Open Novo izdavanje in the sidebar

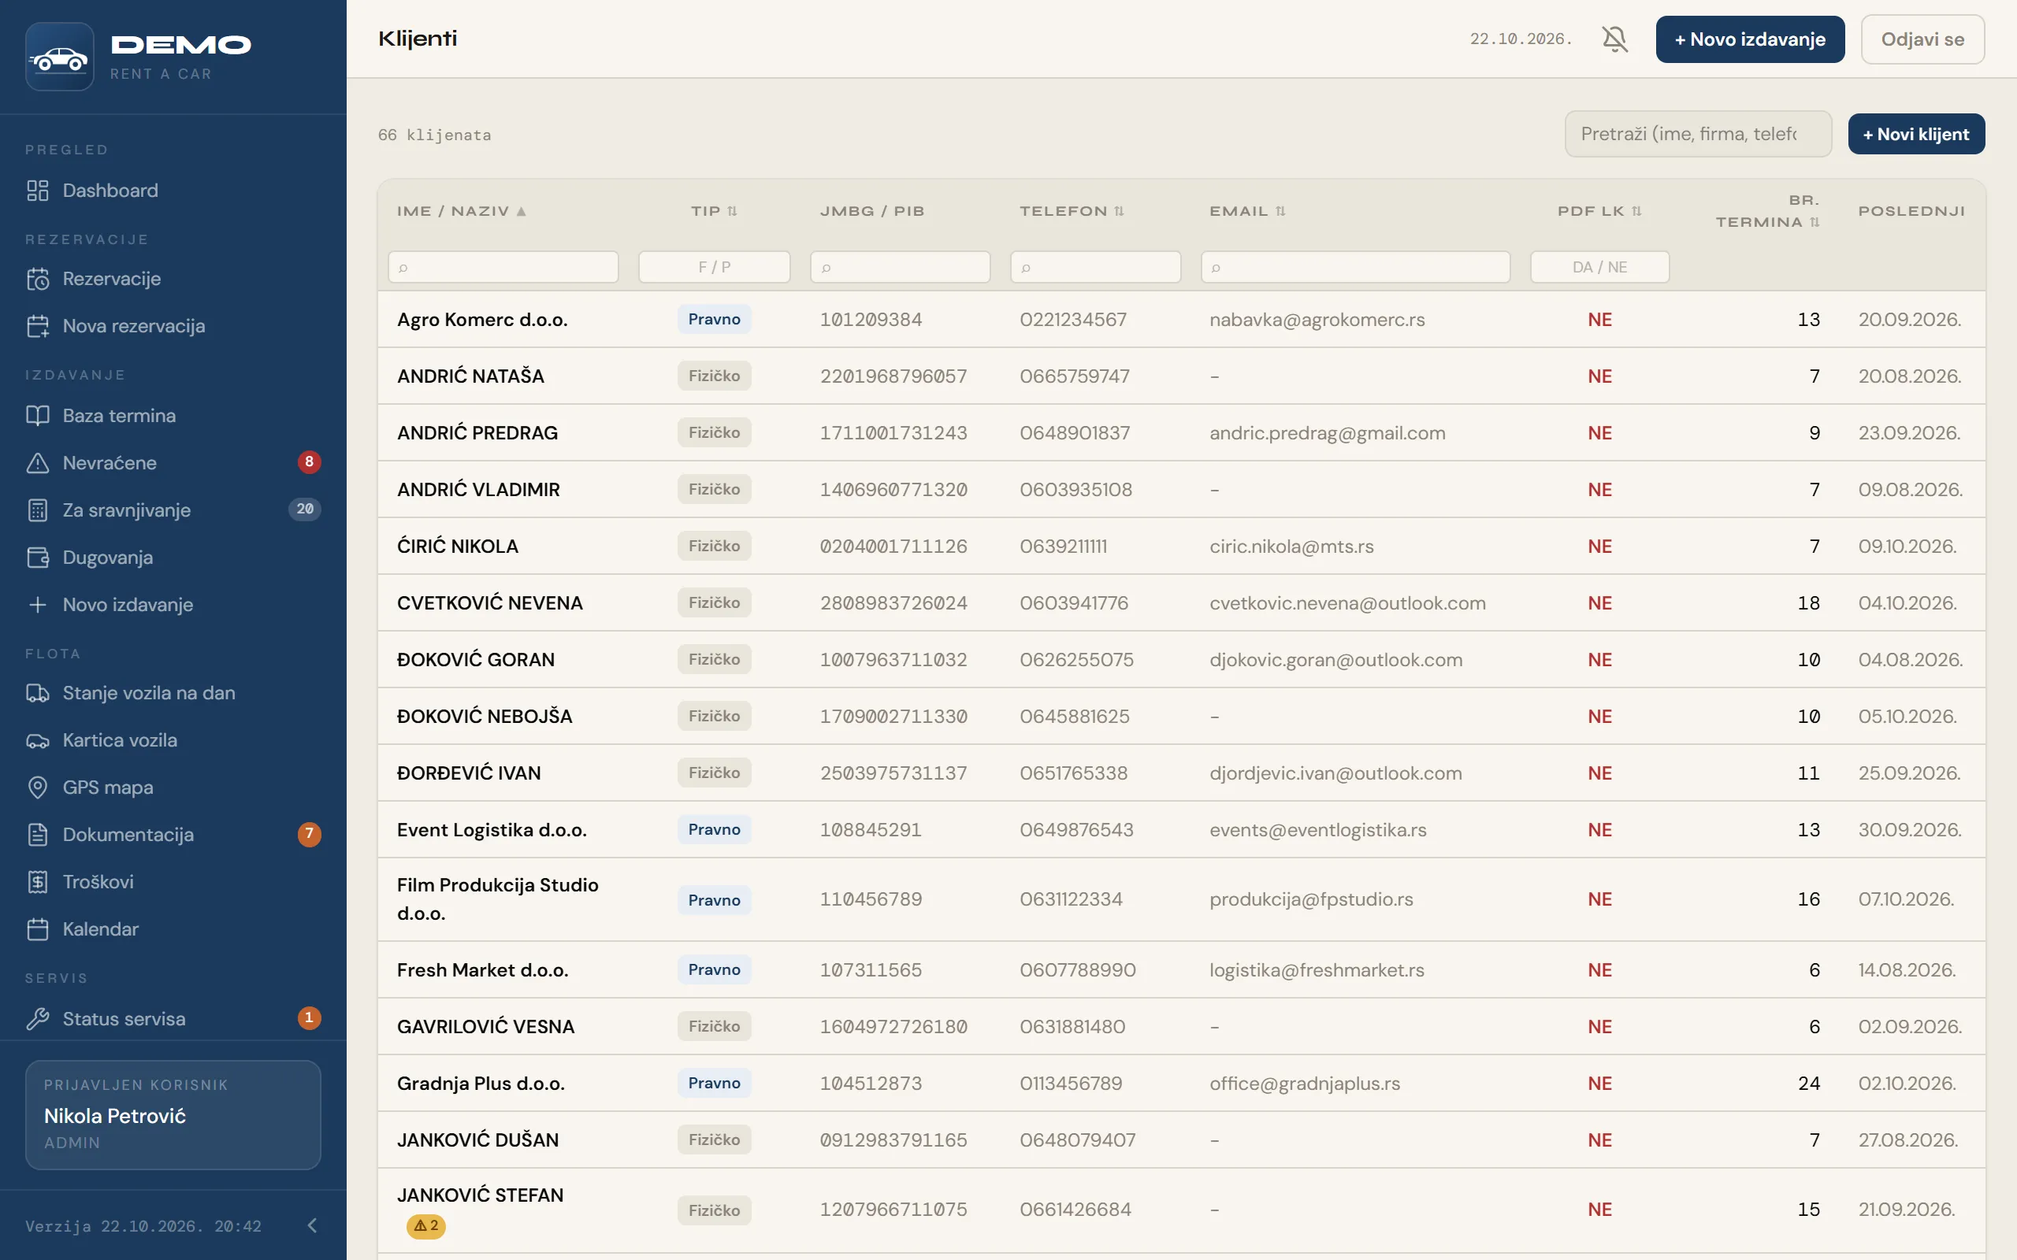173,605
